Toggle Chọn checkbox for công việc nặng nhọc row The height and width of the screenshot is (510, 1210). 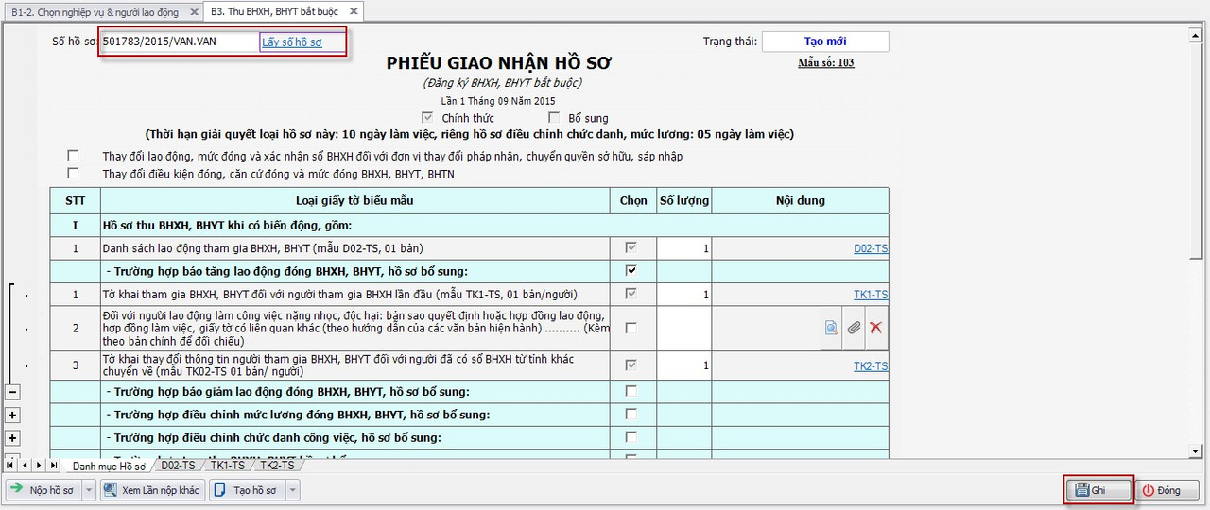(x=631, y=328)
